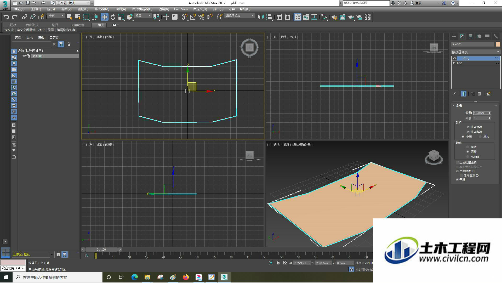Viewport: 502px width, 283px height.
Task: Click the 0 / 100 time slider
Action: point(101,250)
